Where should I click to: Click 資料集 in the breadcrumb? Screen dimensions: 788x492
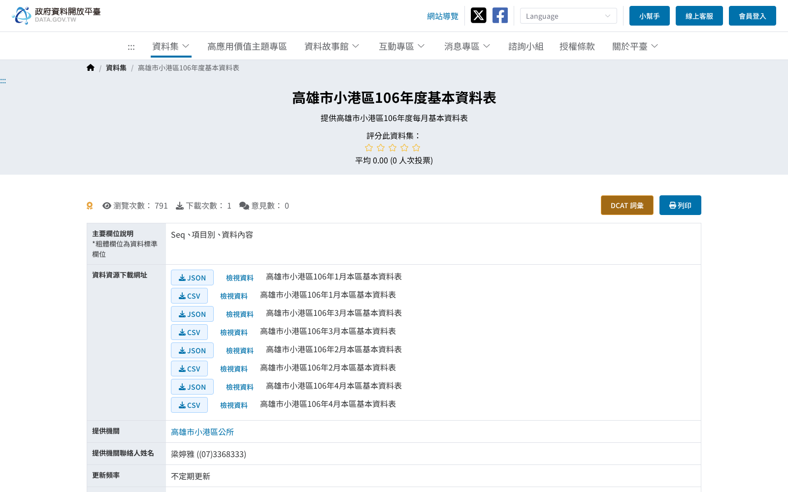click(x=116, y=68)
